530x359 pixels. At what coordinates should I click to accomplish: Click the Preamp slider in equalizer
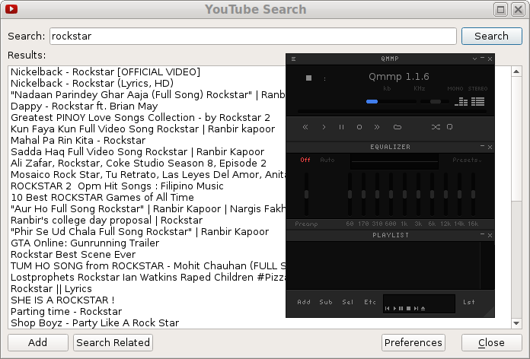306,194
